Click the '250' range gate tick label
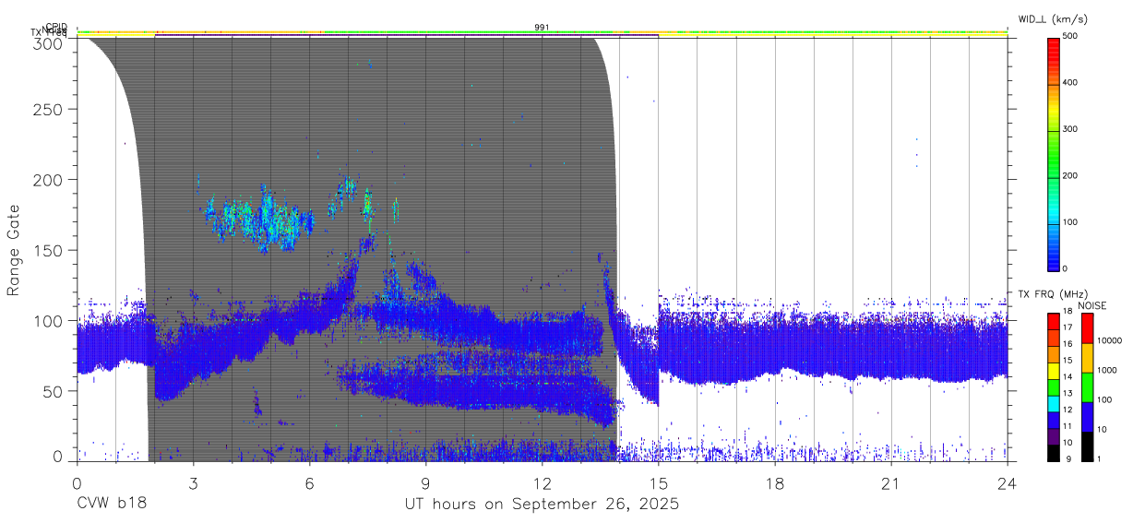The image size is (1133, 523). click(48, 110)
